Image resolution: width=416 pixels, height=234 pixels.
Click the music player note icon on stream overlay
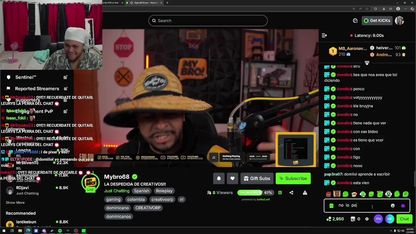click(x=214, y=157)
